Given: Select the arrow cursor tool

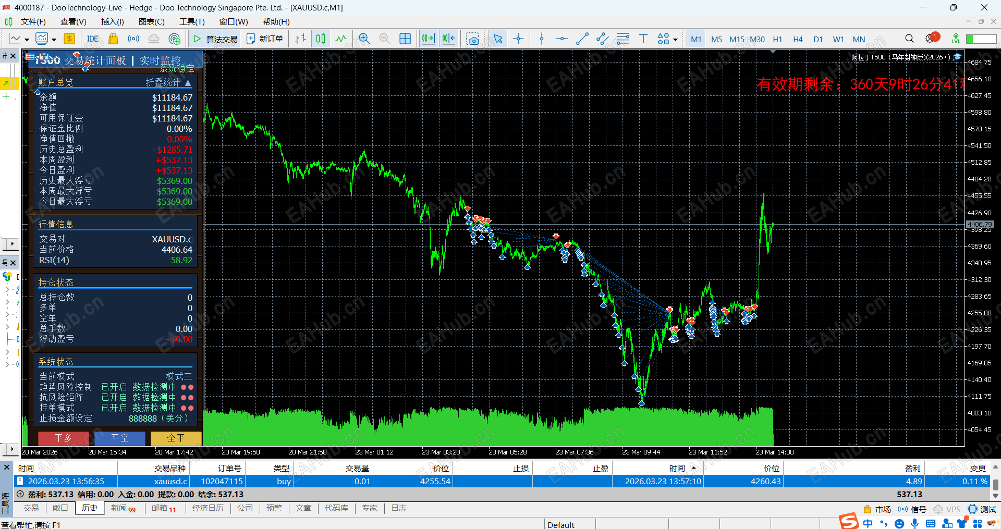Looking at the screenshot, I should tap(498, 39).
